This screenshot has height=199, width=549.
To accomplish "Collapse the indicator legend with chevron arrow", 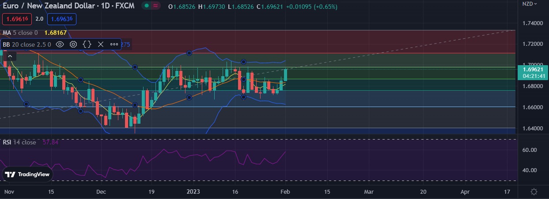I will 10,56.
